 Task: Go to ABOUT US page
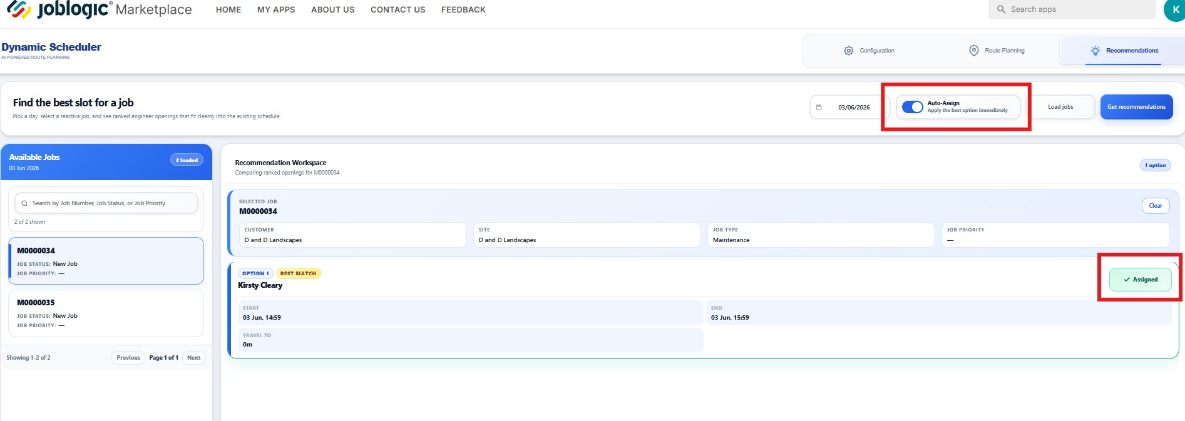tap(333, 9)
